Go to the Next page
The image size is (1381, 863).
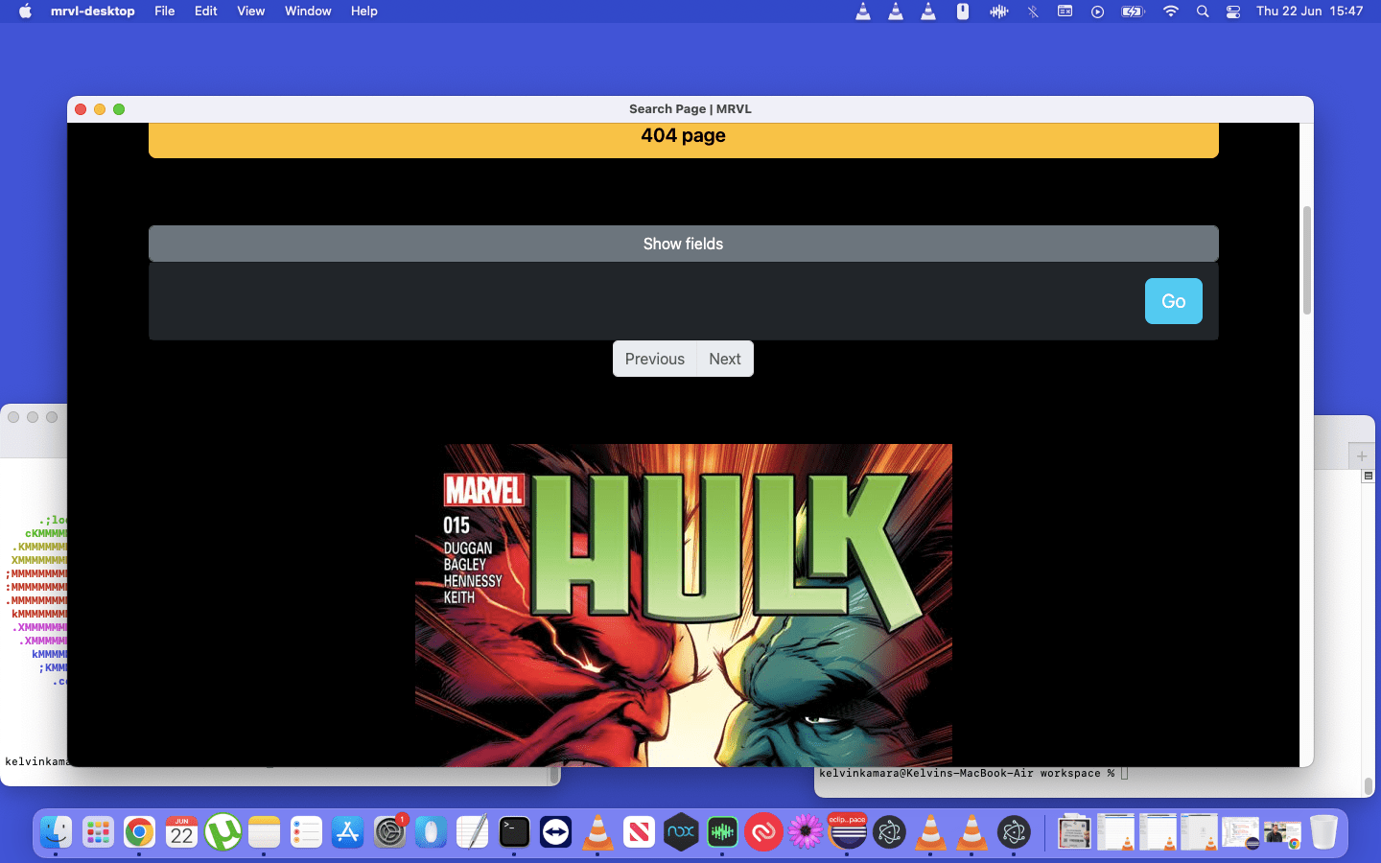point(725,359)
